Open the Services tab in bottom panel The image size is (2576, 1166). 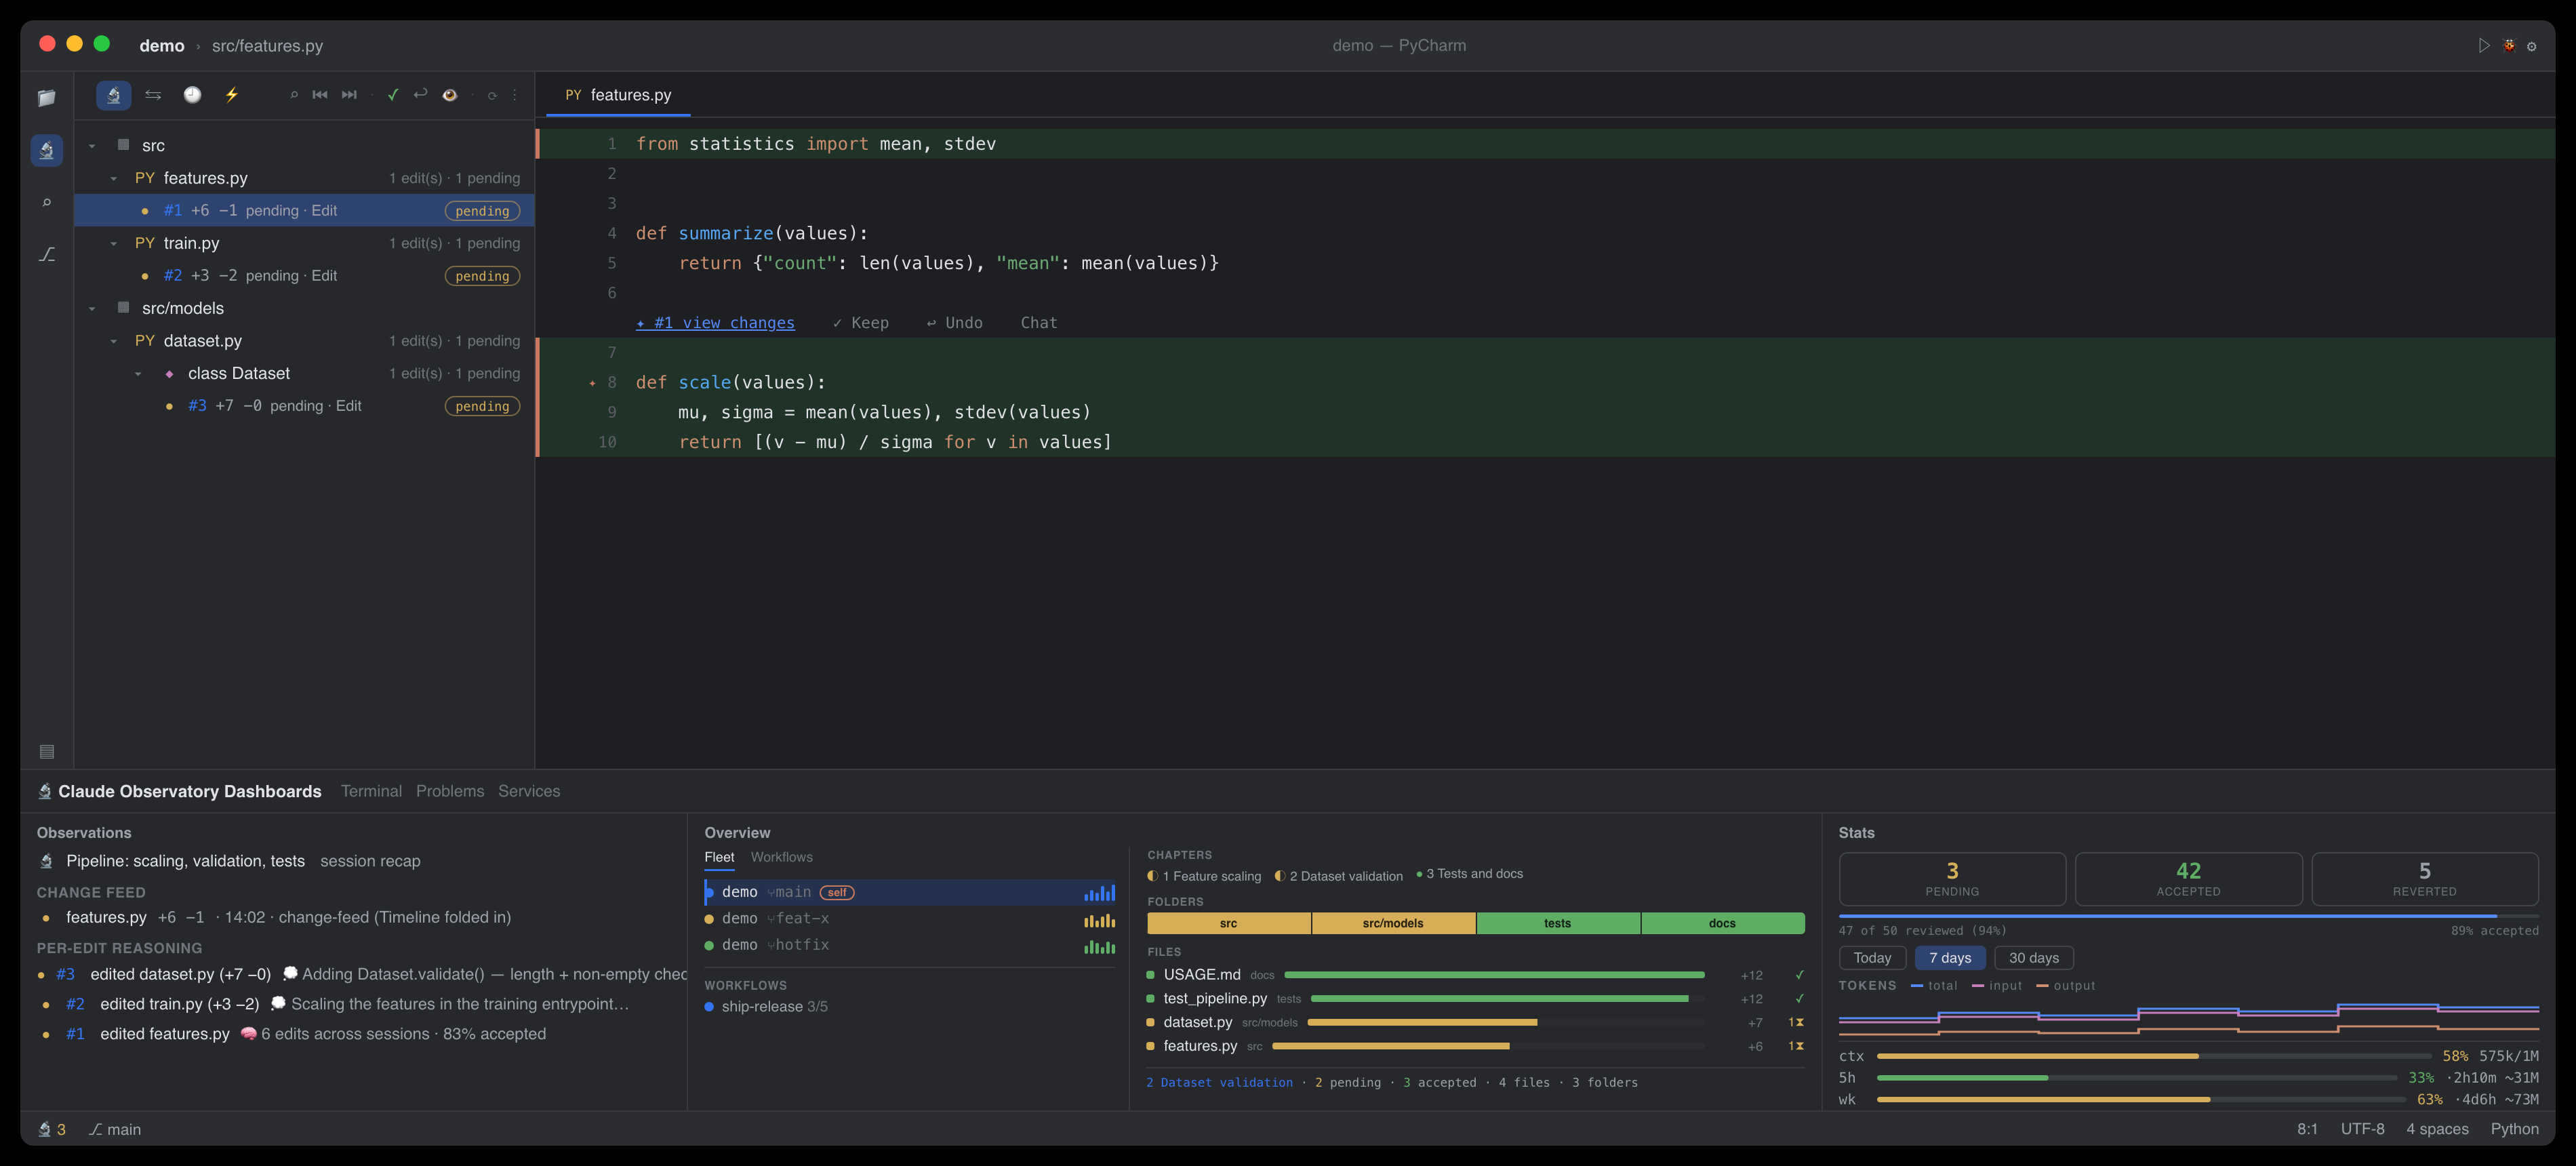coord(529,791)
